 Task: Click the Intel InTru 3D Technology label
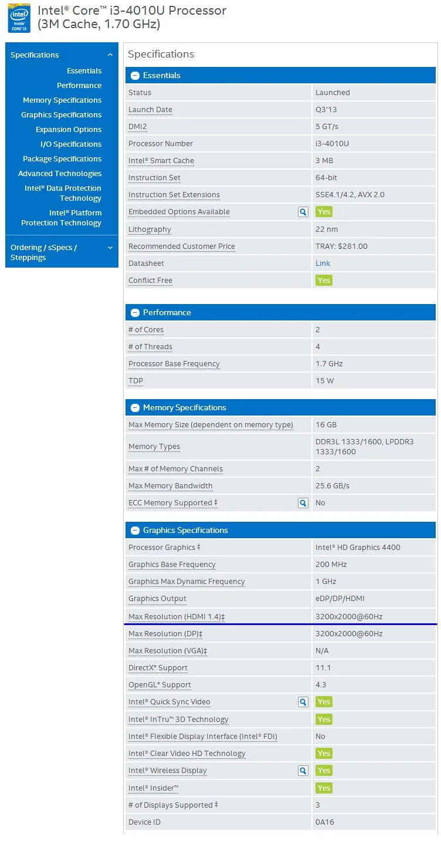[x=178, y=720]
